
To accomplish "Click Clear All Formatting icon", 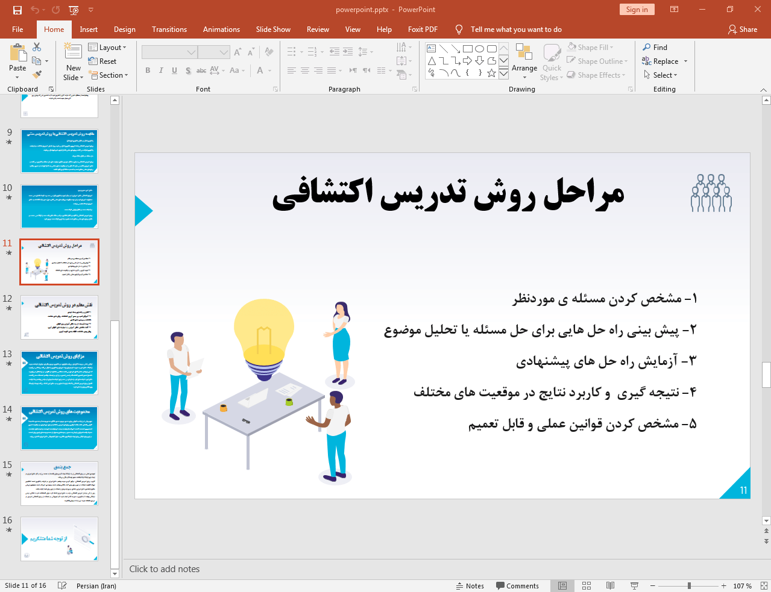I will [x=269, y=52].
